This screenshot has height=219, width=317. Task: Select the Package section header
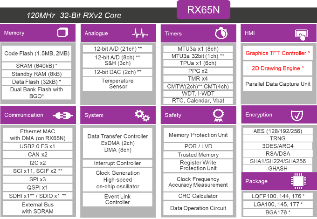pos(279,181)
